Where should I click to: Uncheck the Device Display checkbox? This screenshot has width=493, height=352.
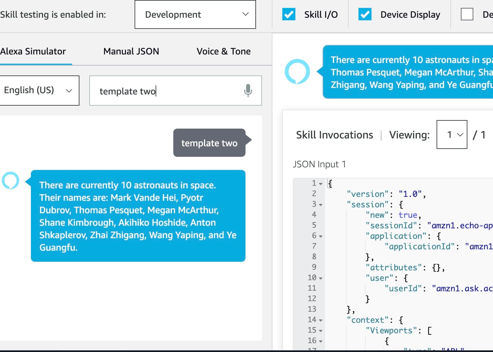click(365, 14)
